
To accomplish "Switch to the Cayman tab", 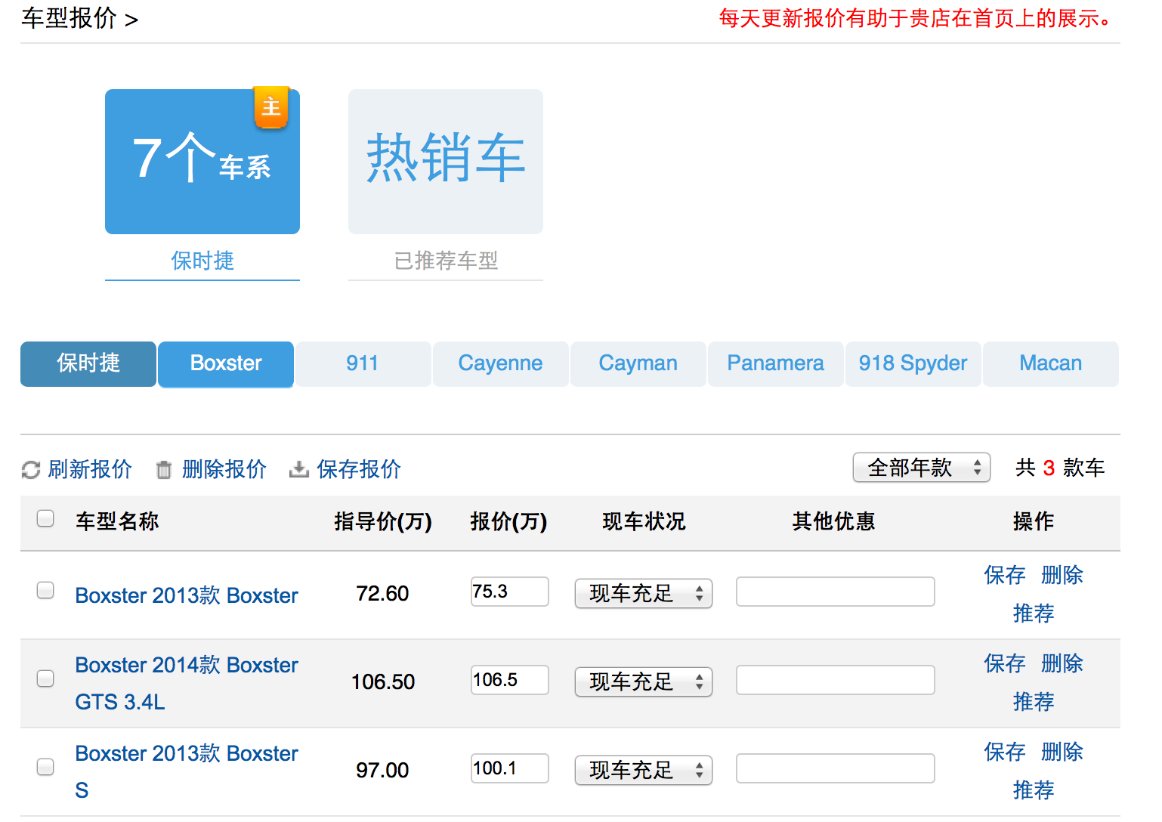I will (x=638, y=364).
